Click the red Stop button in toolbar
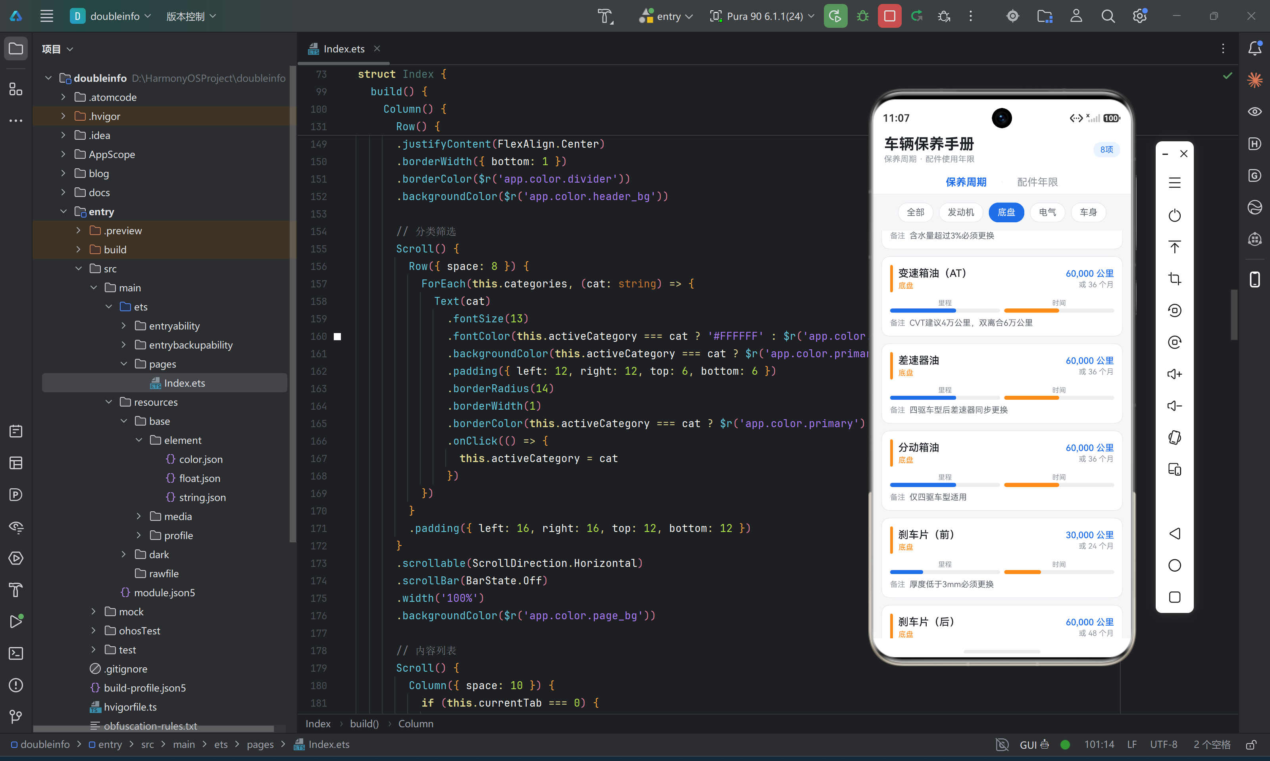The height and width of the screenshot is (761, 1270). (889, 16)
